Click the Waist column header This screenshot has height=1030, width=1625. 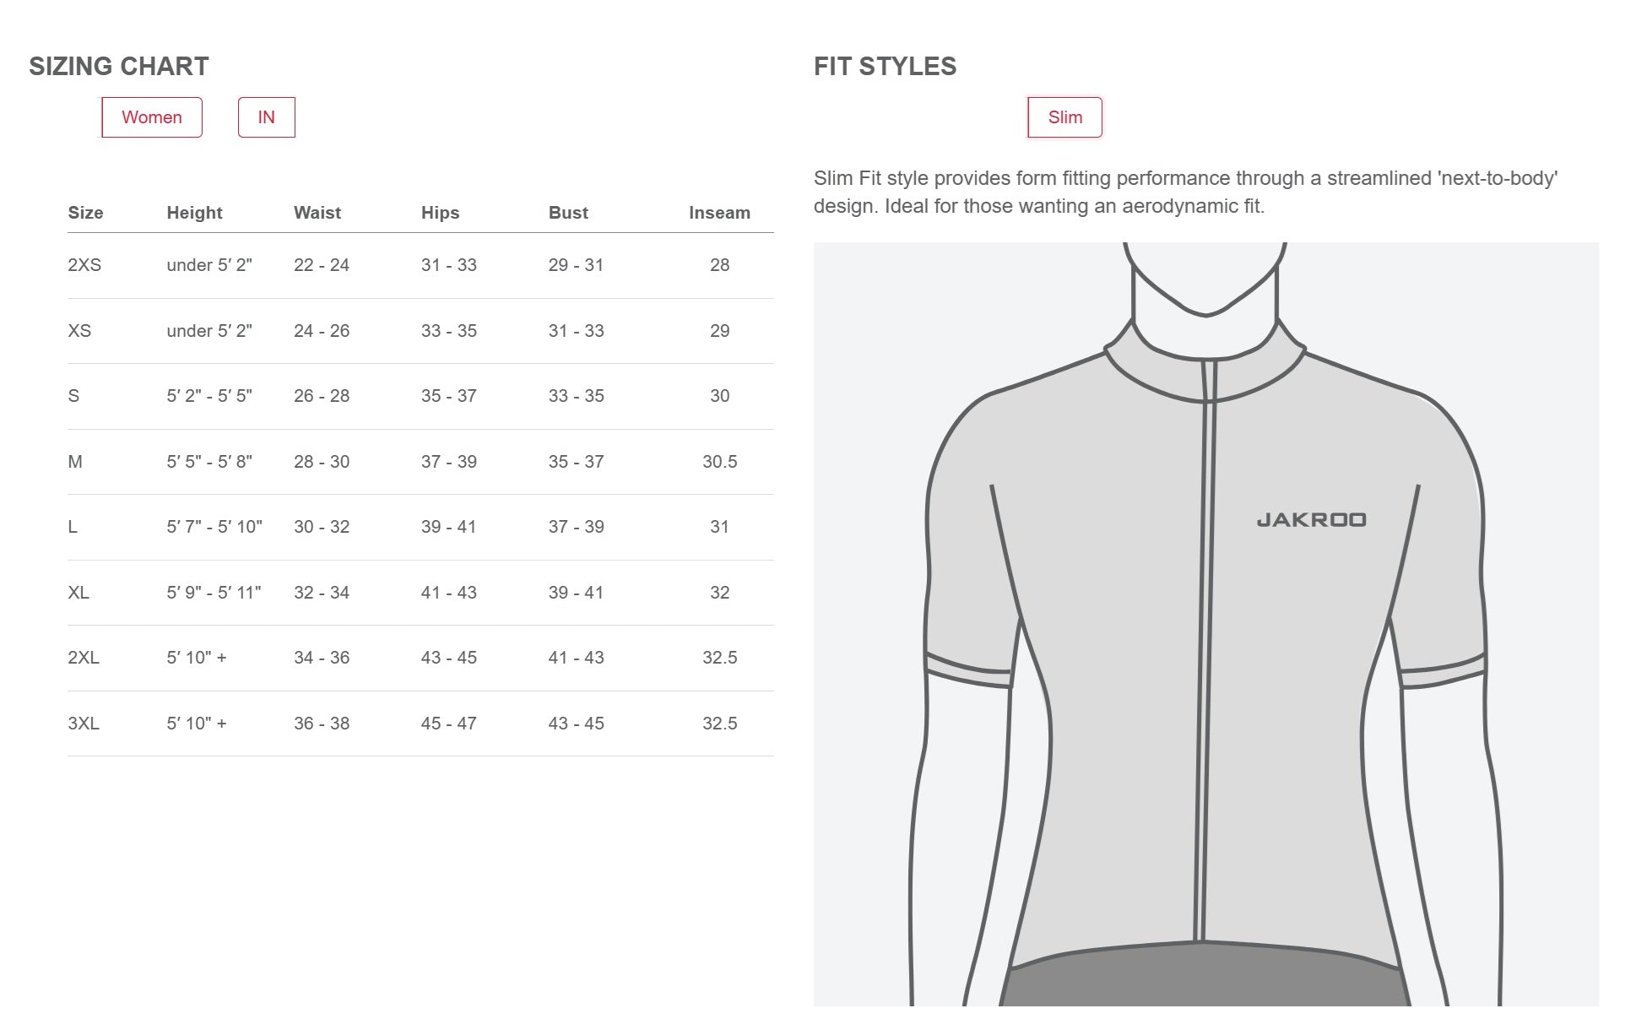tap(317, 213)
